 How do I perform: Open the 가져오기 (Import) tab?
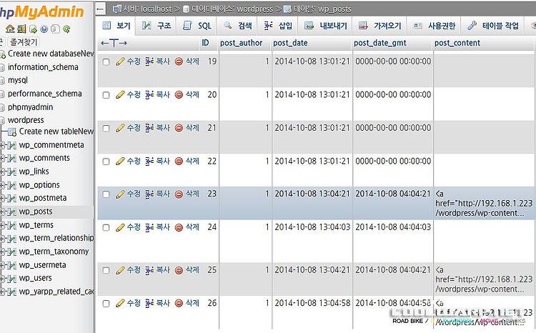[379, 26]
